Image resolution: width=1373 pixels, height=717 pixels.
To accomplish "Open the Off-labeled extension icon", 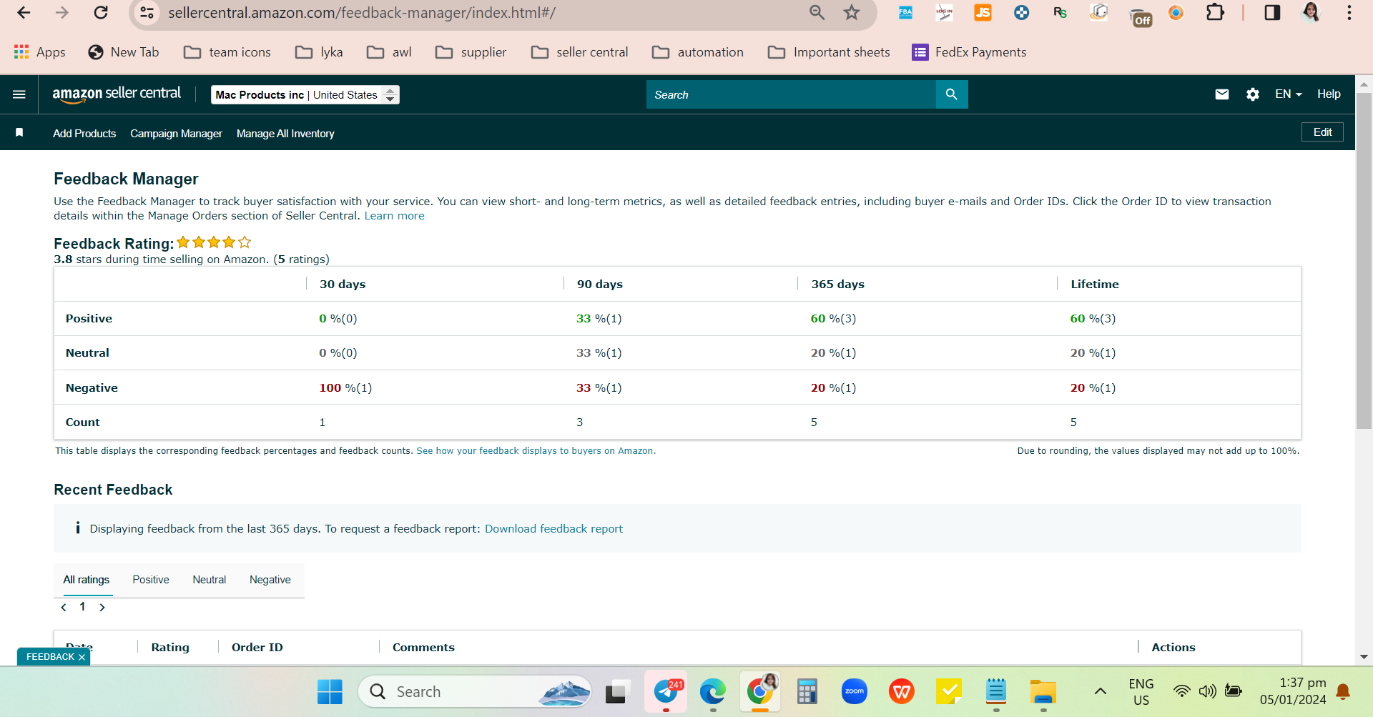I will pyautogui.click(x=1140, y=17).
